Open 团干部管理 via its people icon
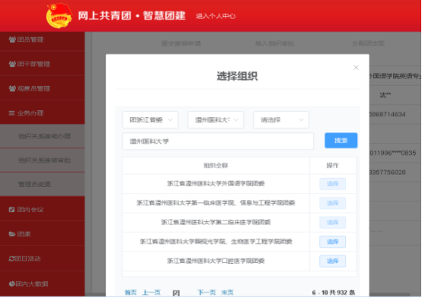The image size is (422, 298). pyautogui.click(x=12, y=64)
